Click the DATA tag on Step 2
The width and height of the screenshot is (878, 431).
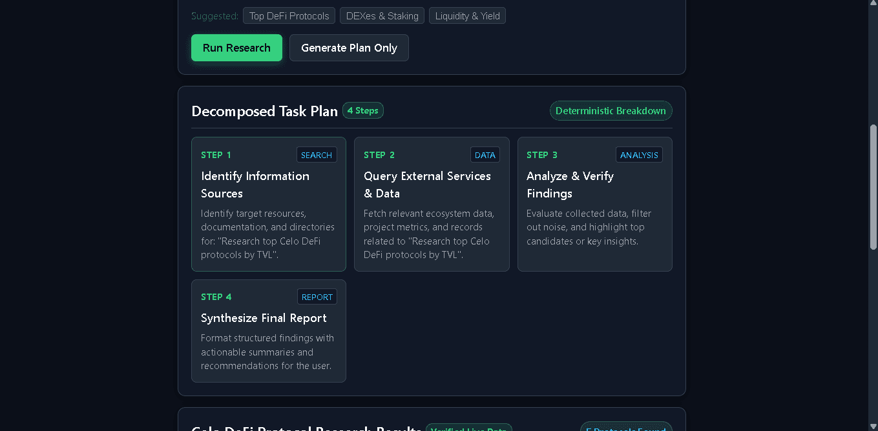pos(485,155)
